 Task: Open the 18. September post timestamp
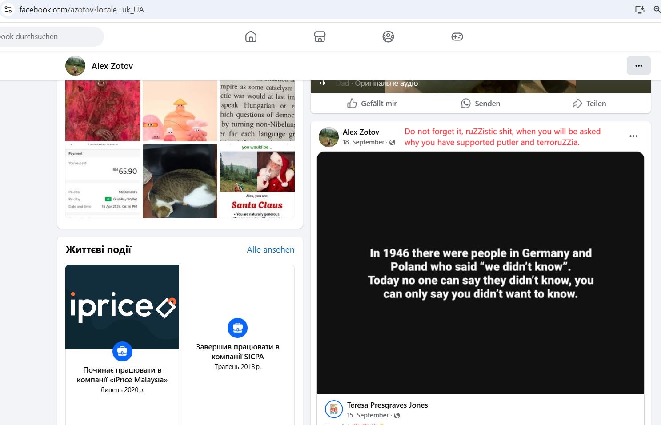tap(363, 142)
